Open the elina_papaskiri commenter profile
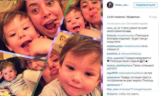The image size is (159, 96). point(116,58)
